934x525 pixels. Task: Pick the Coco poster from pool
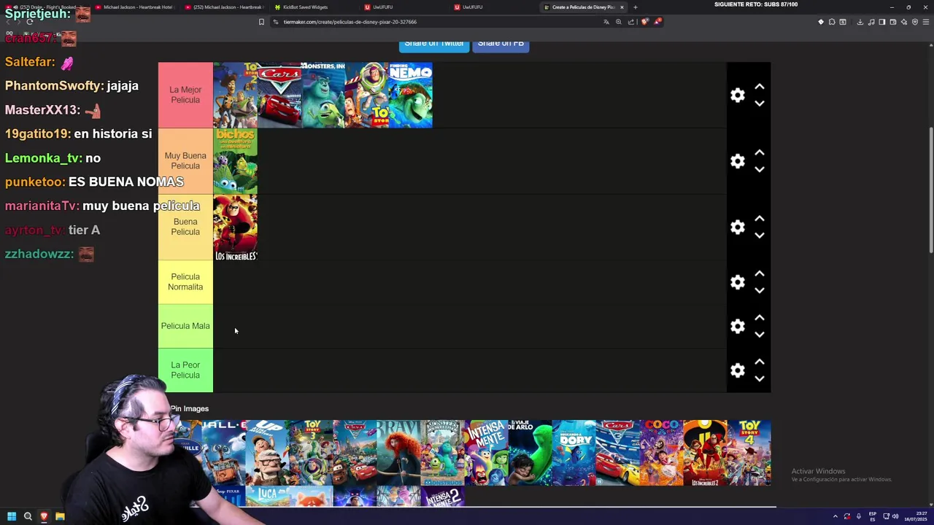tap(661, 453)
